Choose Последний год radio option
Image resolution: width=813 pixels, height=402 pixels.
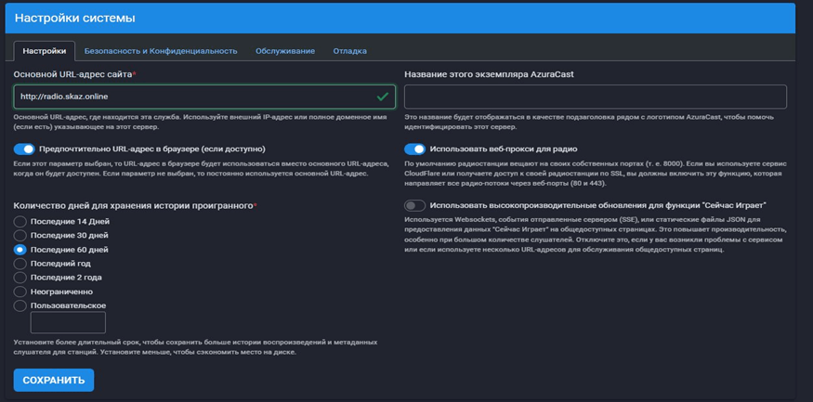click(20, 264)
